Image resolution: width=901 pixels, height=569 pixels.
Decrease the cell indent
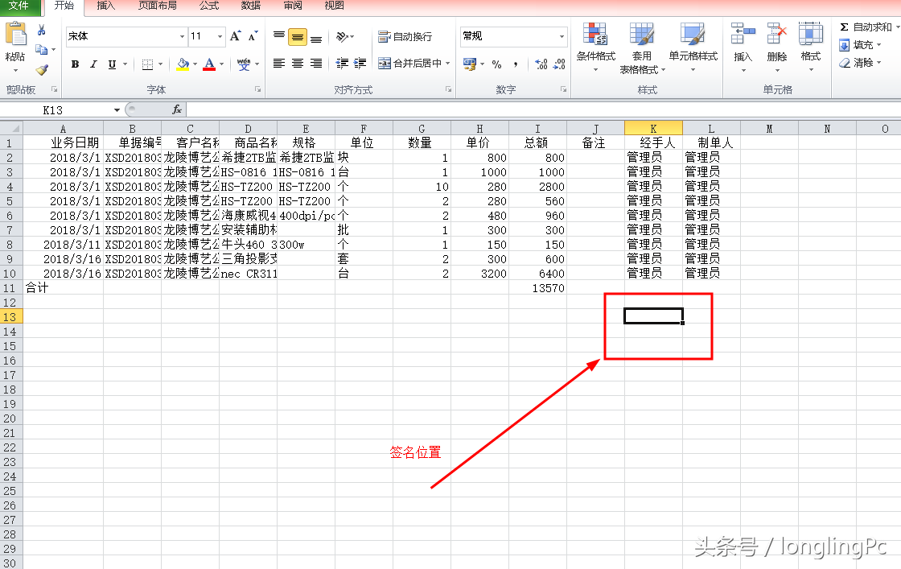point(342,64)
